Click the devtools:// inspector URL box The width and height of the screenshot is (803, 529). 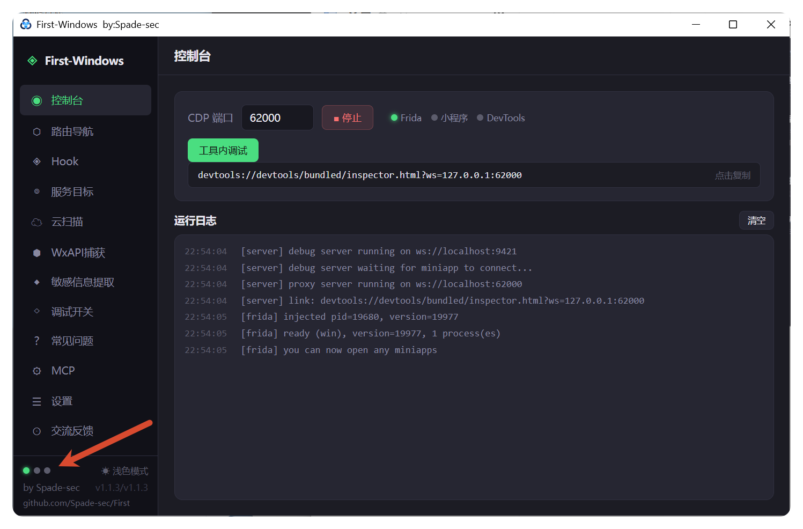click(474, 175)
